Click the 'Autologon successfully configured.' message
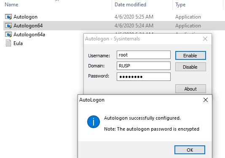 pyautogui.click(x=142, y=118)
